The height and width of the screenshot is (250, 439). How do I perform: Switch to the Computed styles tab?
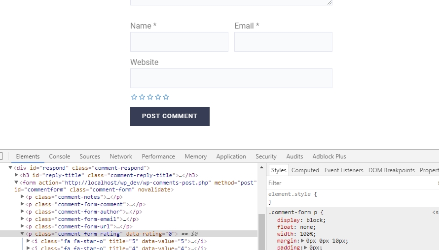pyautogui.click(x=305, y=170)
